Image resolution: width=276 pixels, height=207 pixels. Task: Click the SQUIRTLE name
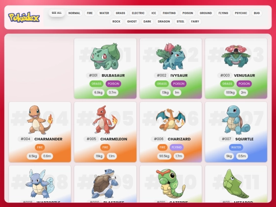[x=244, y=139]
